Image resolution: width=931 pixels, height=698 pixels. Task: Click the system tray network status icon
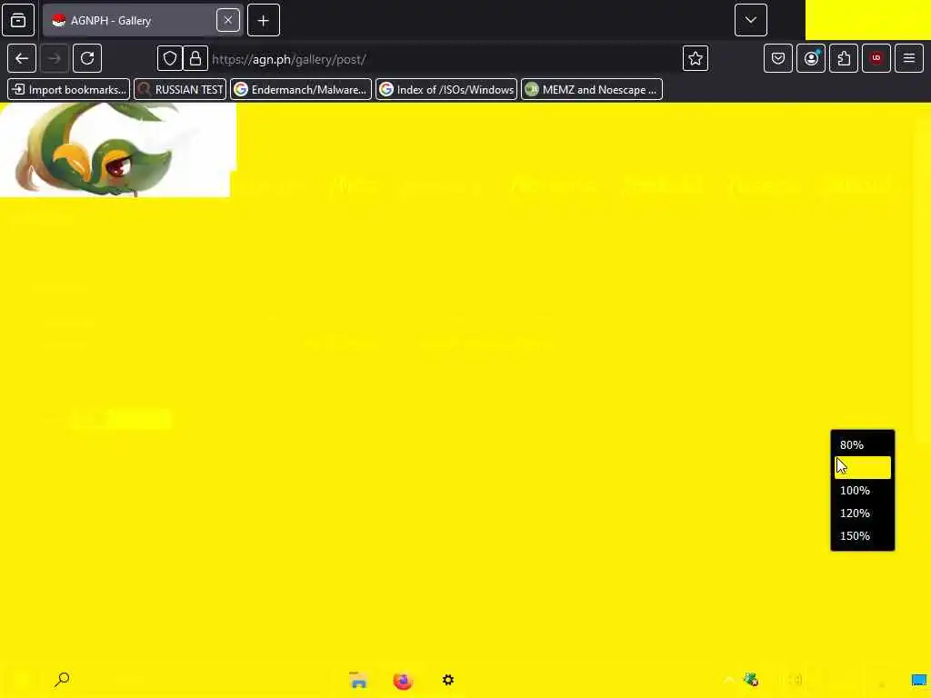pos(750,680)
